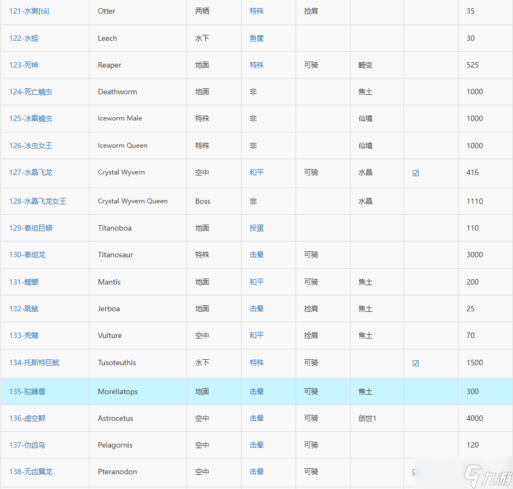Select the 水下 habitat cell in Leech row
This screenshot has width=513, height=489.
point(202,38)
